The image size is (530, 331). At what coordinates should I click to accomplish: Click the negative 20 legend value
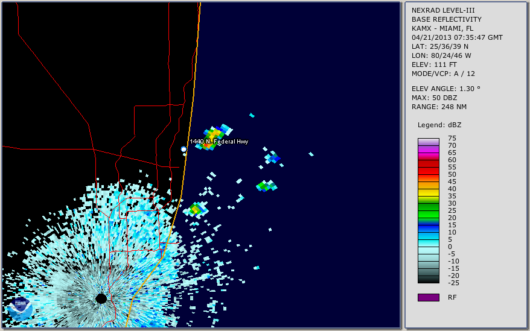(x=453, y=276)
